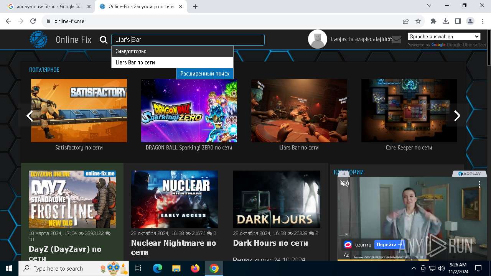This screenshot has width=491, height=276.
Task: Open Dark Hours cover image
Action: (x=277, y=199)
